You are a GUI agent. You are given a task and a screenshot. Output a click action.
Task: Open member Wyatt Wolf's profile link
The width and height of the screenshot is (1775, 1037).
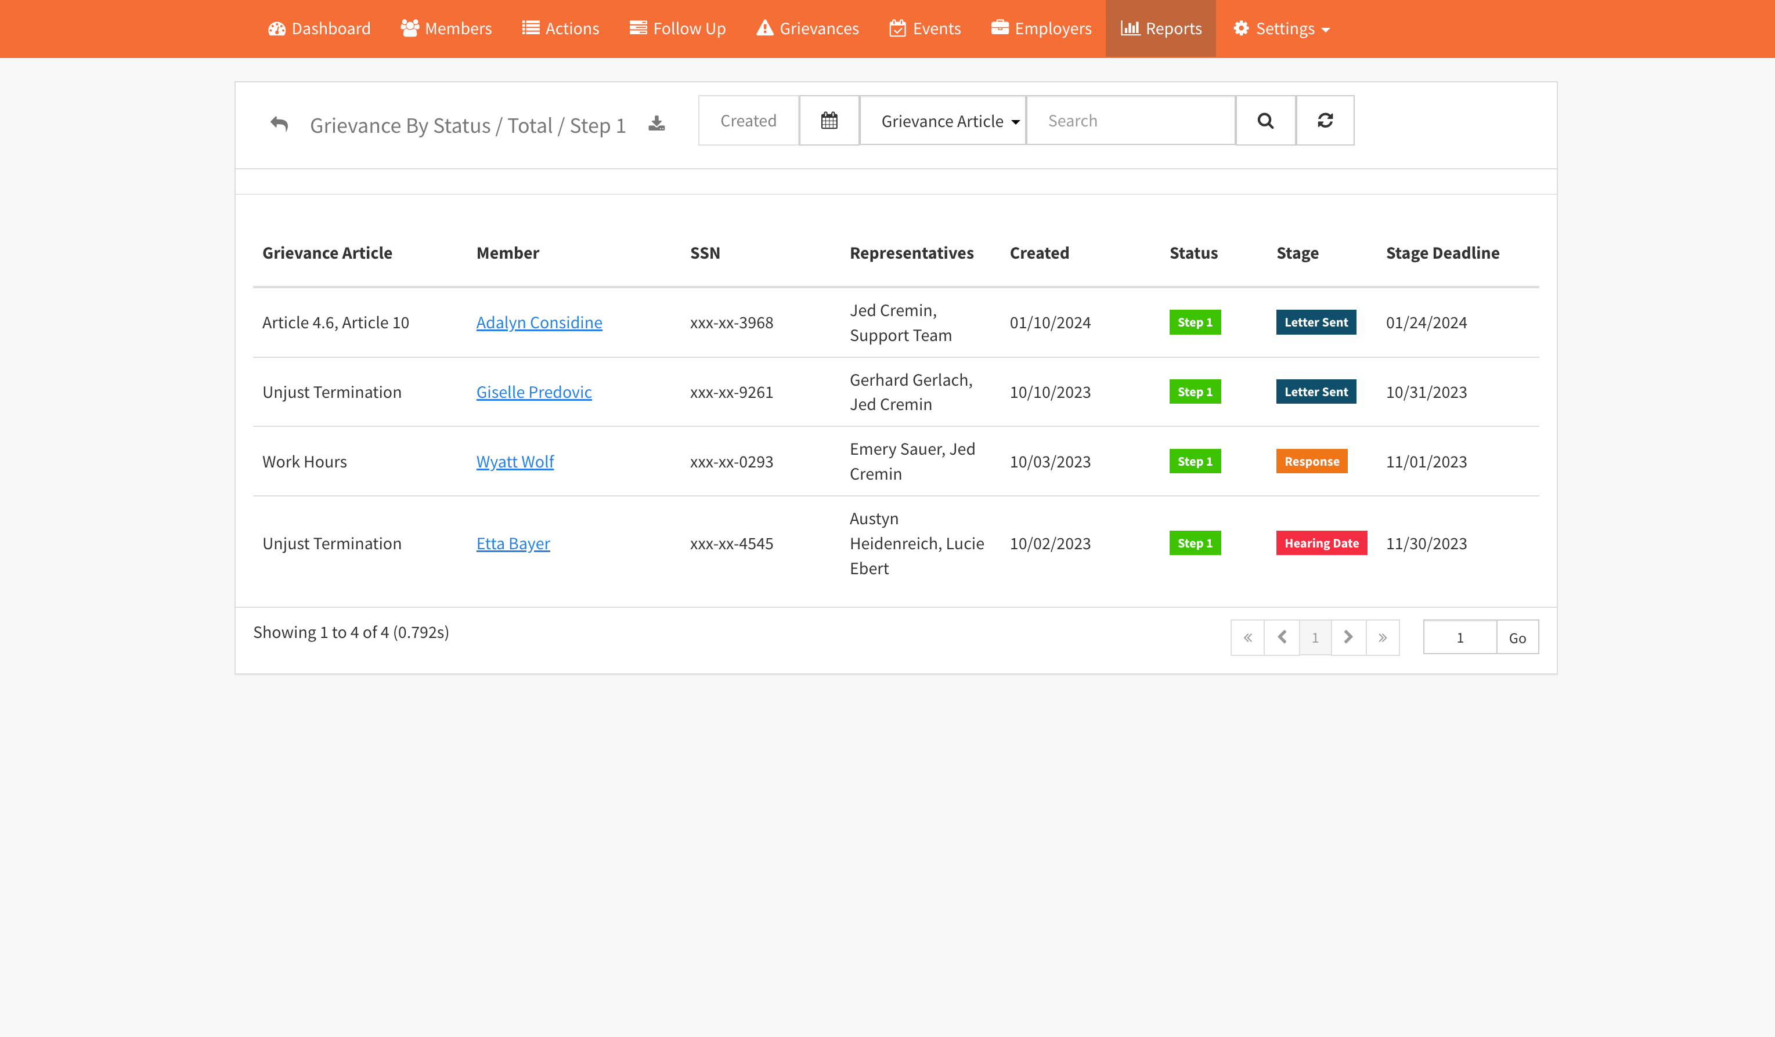click(x=515, y=462)
